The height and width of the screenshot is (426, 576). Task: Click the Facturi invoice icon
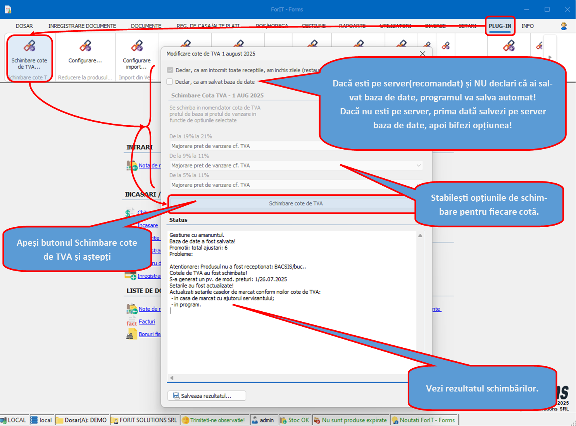131,322
